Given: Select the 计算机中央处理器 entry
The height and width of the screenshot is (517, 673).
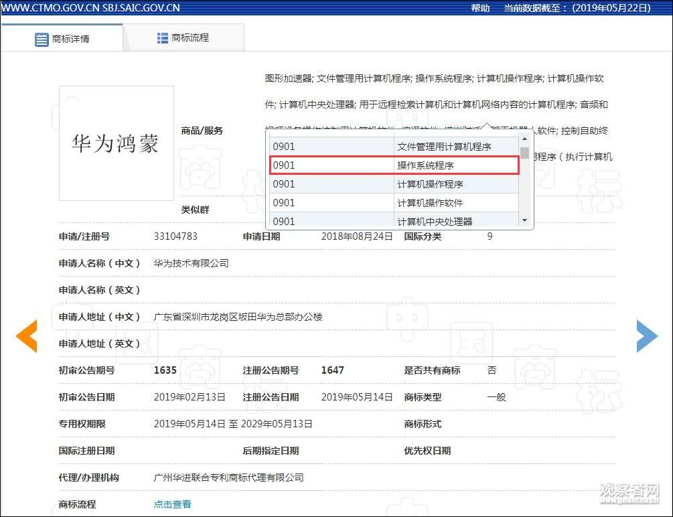Looking at the screenshot, I should coord(394,221).
